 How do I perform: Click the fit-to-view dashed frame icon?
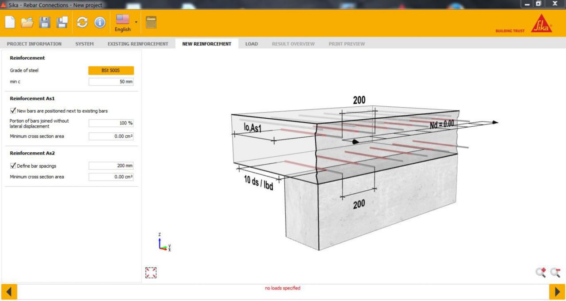(151, 273)
